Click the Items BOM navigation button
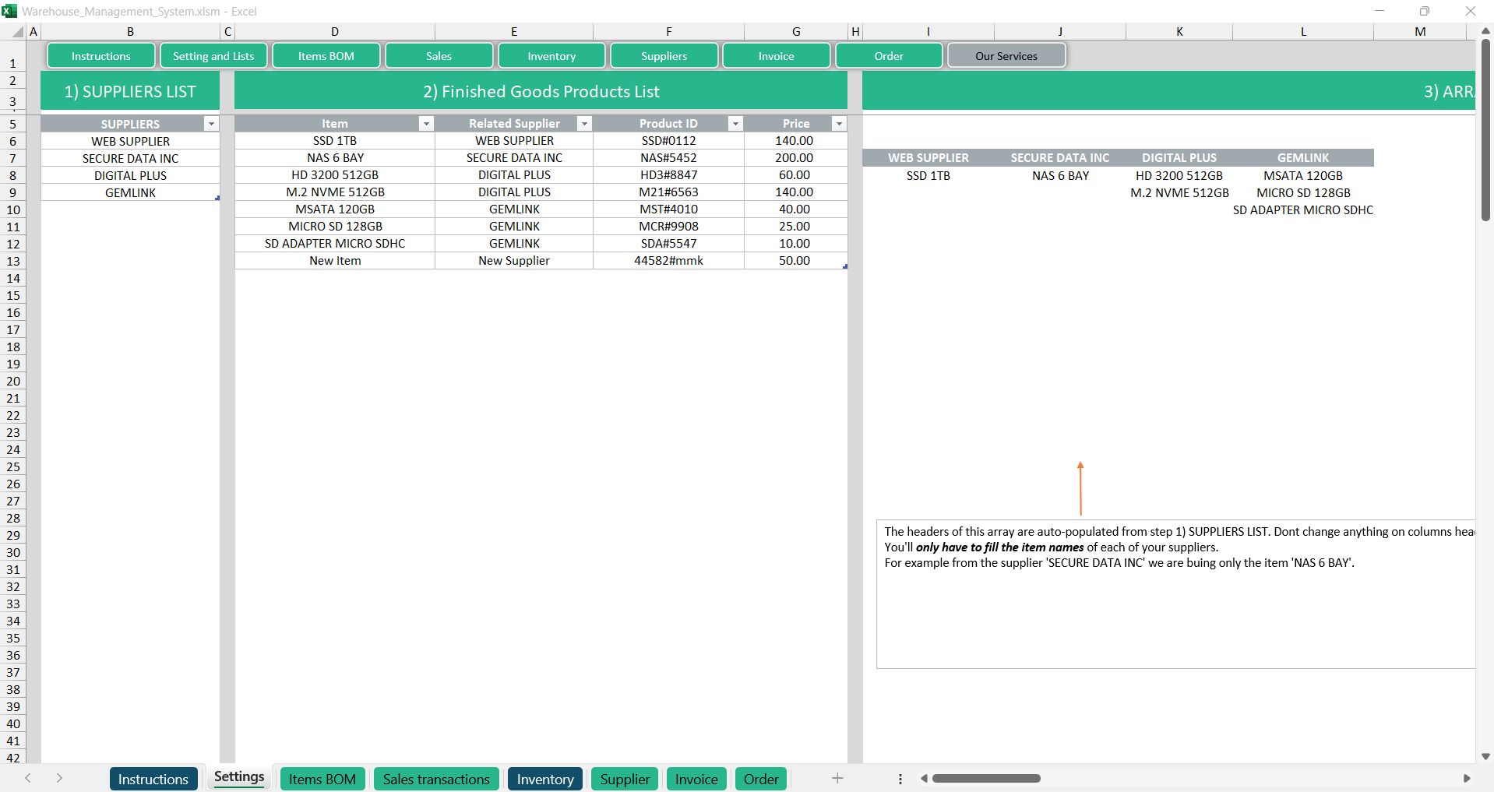Screen dimensions: 1494x792 [x=326, y=55]
